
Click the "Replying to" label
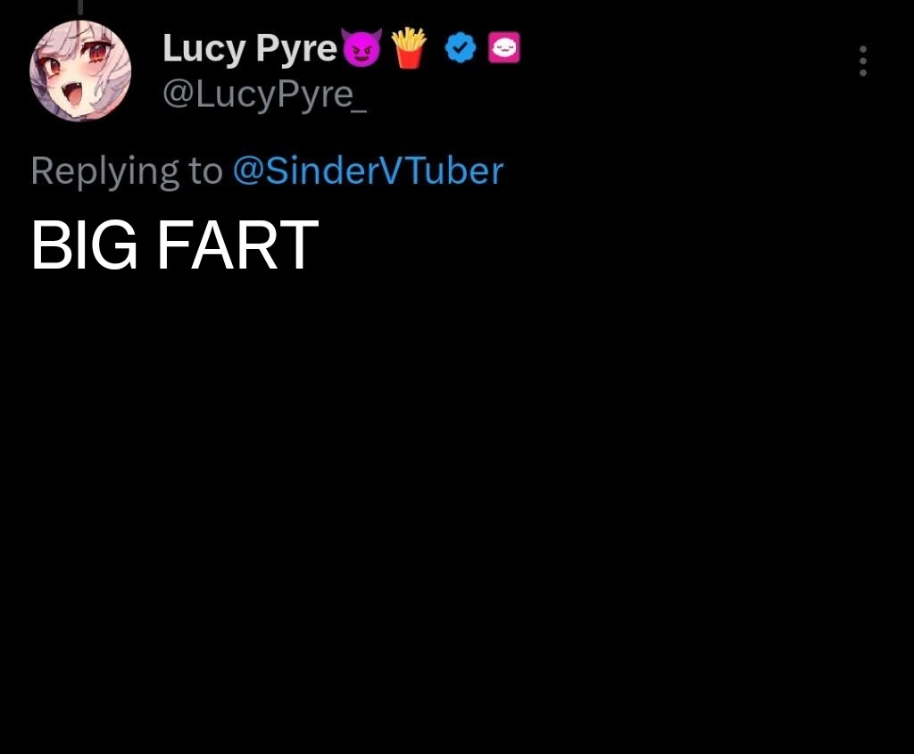(127, 172)
